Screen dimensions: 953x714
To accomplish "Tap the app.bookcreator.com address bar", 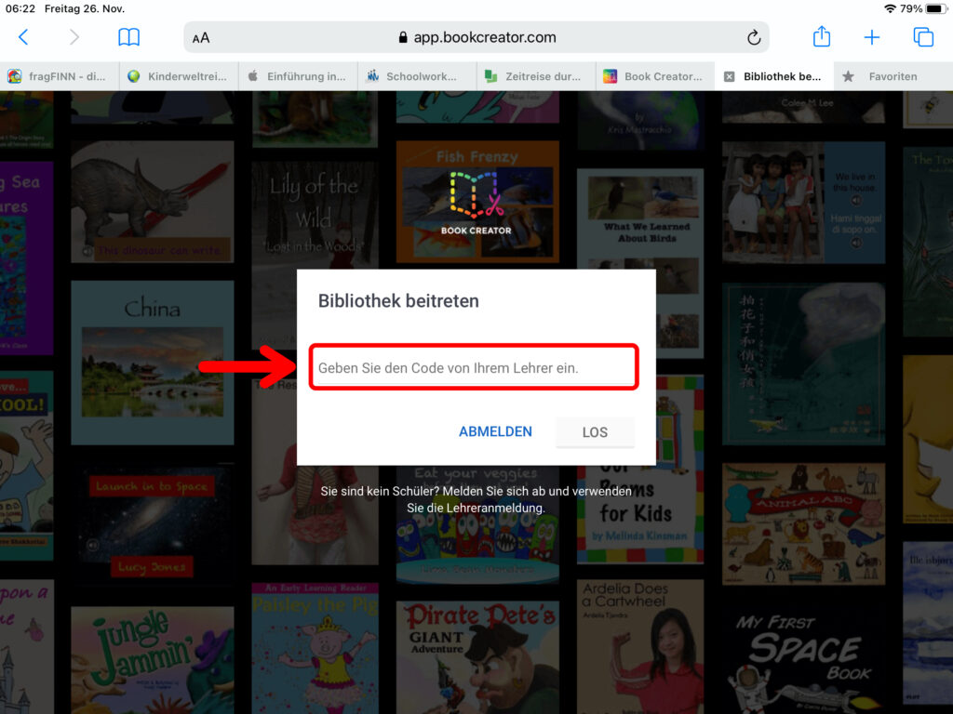I will point(476,37).
